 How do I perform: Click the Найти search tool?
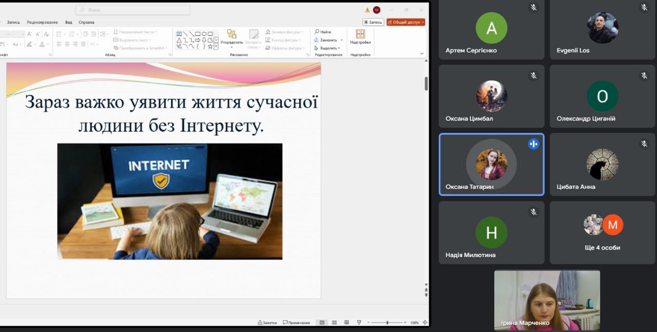click(323, 32)
